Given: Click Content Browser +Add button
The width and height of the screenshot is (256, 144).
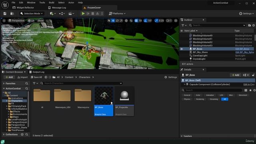Looking at the screenshot, I should [x=9, y=77].
